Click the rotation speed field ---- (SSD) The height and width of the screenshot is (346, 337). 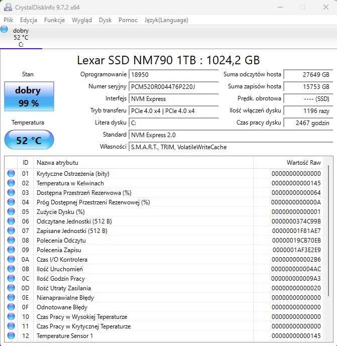coord(308,99)
